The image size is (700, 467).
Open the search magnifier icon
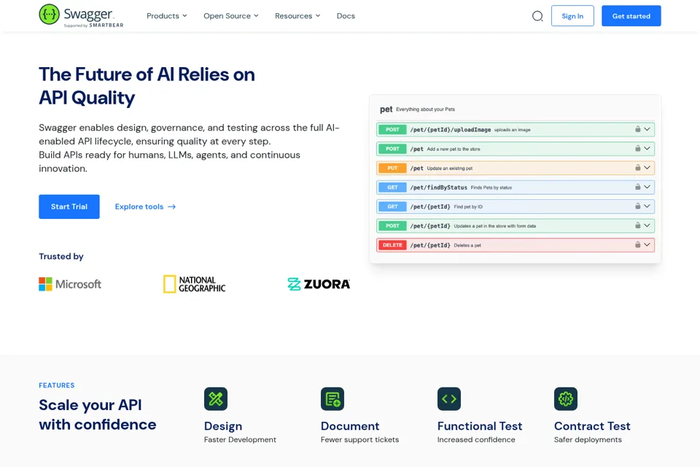537,16
